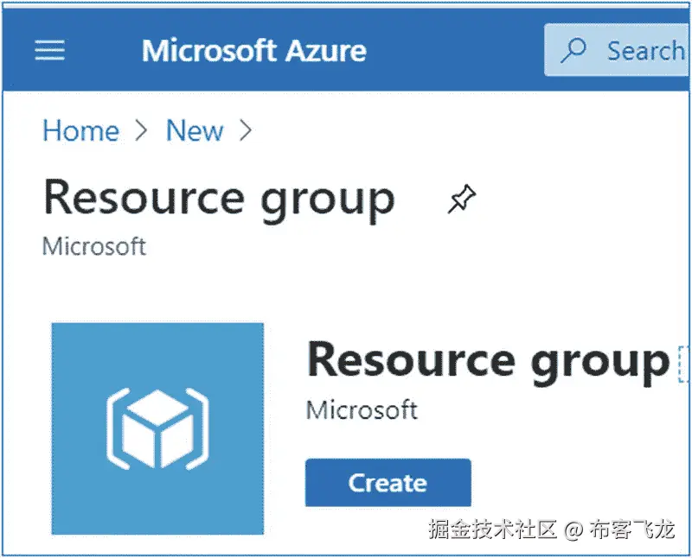The height and width of the screenshot is (558, 692).
Task: Open the New page from breadcrumb
Action: tap(195, 130)
